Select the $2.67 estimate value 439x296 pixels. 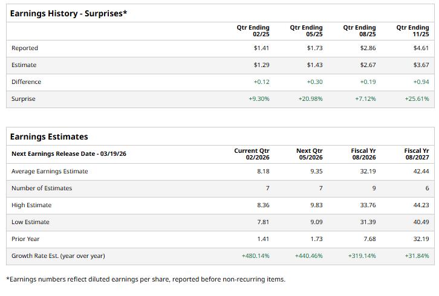click(x=367, y=65)
